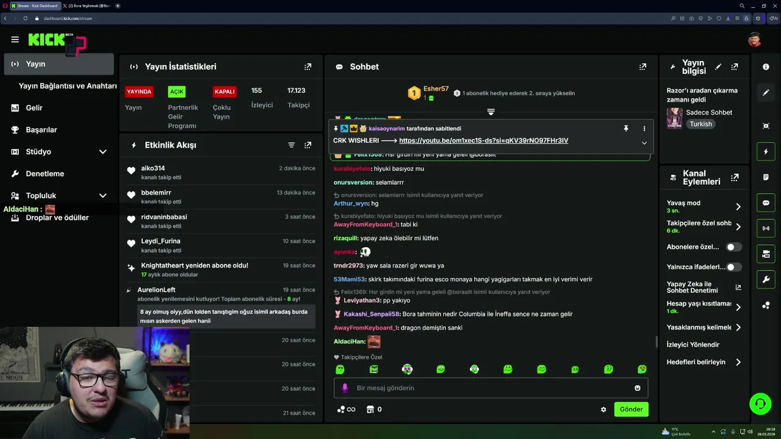Toggle the Yalnızca ifadeler switch
781x439 pixels.
point(734,266)
